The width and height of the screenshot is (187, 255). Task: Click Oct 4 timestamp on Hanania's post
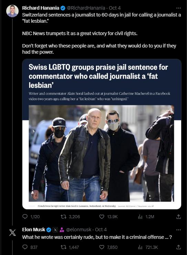(x=115, y=8)
